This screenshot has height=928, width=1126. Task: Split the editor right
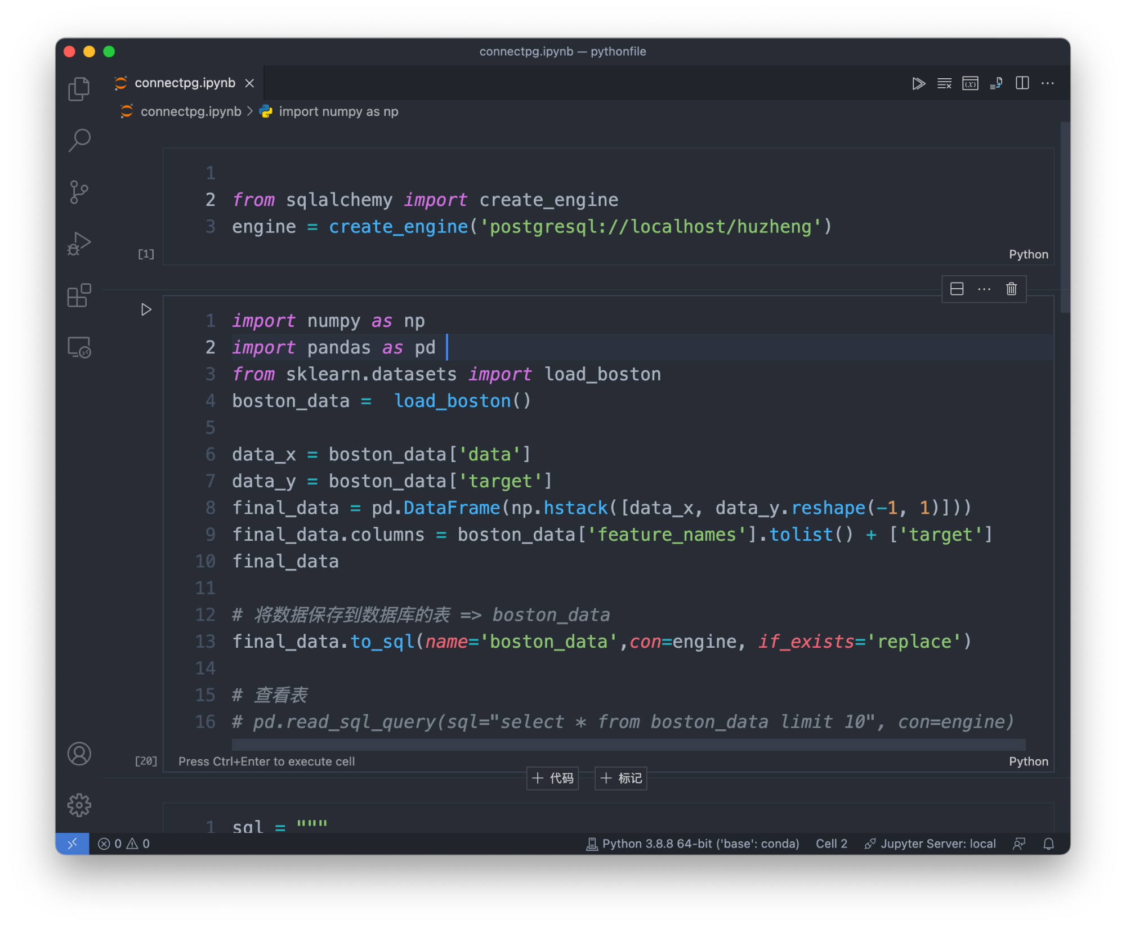1022,83
